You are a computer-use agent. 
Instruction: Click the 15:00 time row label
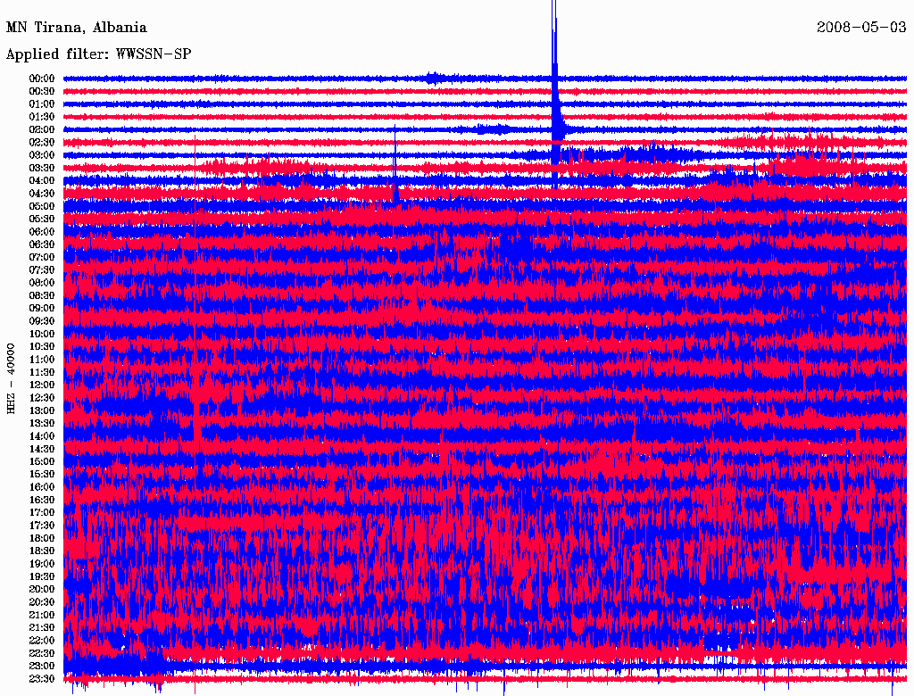[x=42, y=461]
